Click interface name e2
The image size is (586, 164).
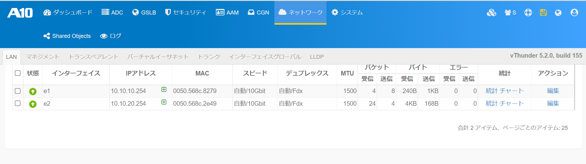[47, 104]
